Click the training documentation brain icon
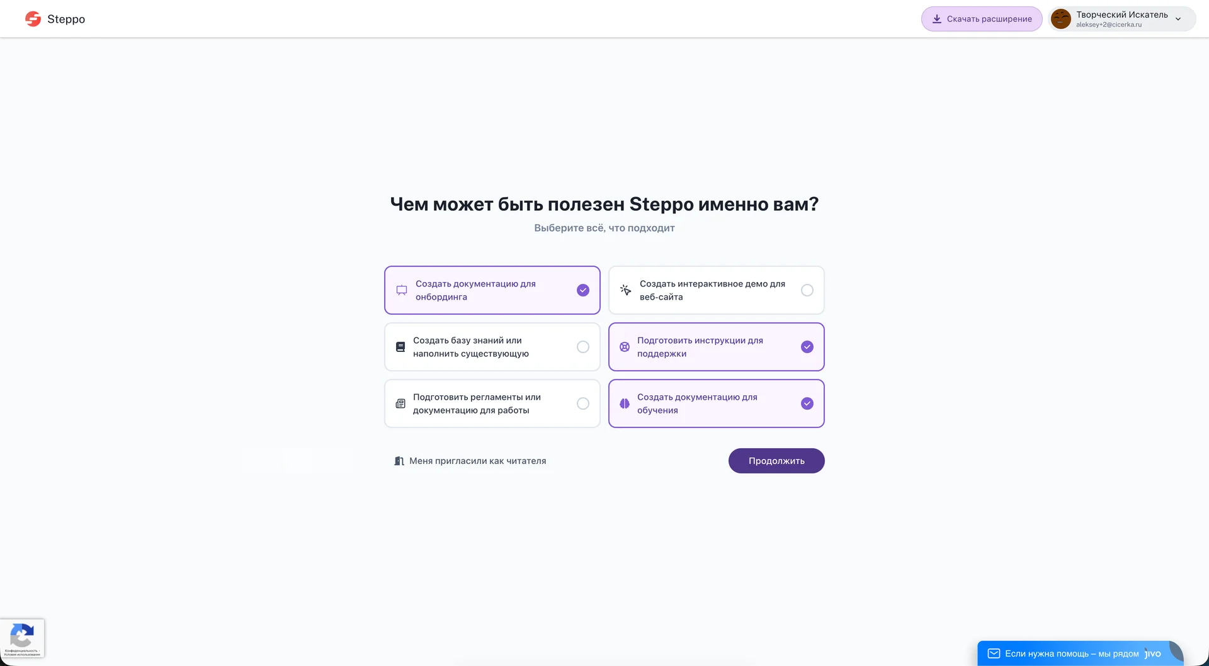The width and height of the screenshot is (1209, 666). pyautogui.click(x=625, y=404)
